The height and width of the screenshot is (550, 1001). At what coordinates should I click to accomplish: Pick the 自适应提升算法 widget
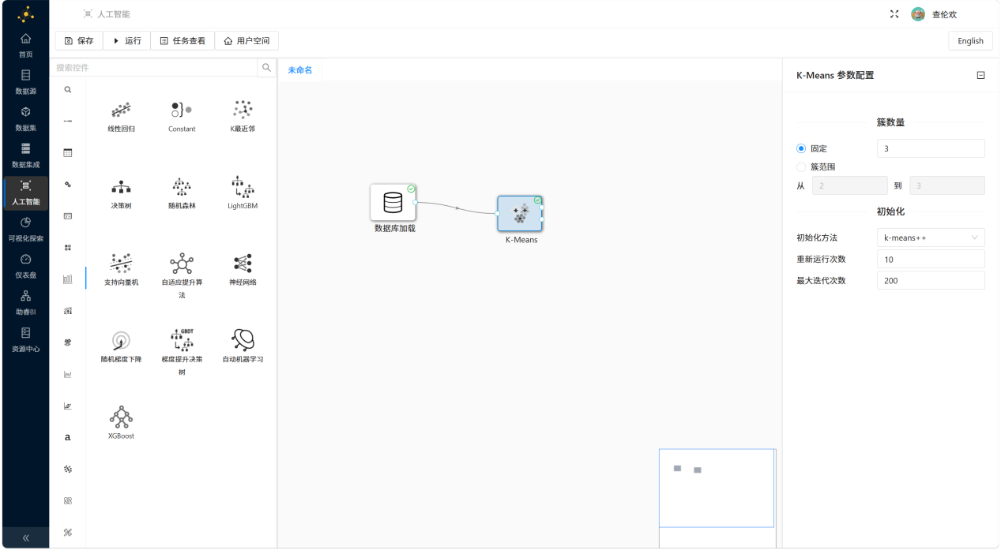point(182,276)
